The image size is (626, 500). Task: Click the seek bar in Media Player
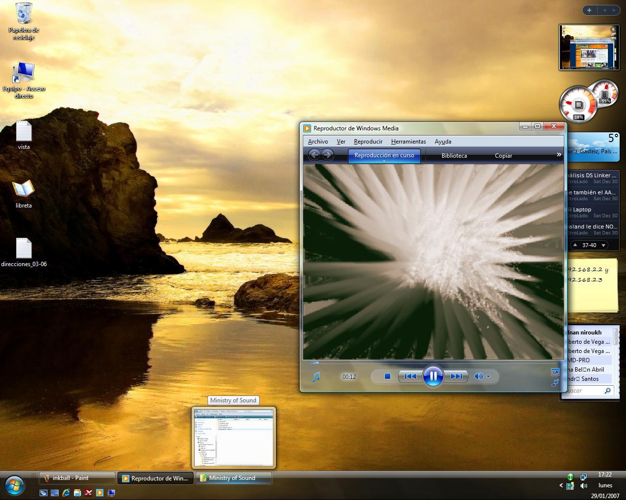coord(433,362)
